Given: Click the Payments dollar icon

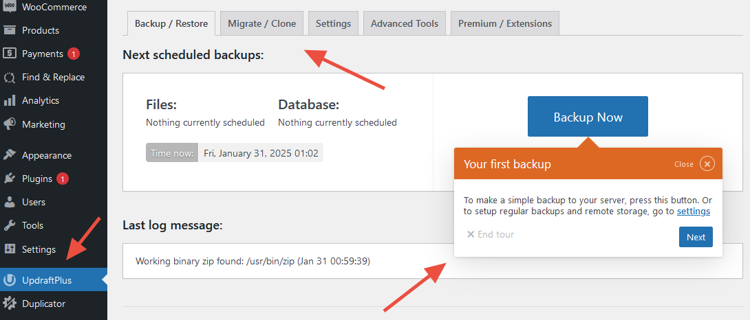Looking at the screenshot, I should click(x=10, y=54).
